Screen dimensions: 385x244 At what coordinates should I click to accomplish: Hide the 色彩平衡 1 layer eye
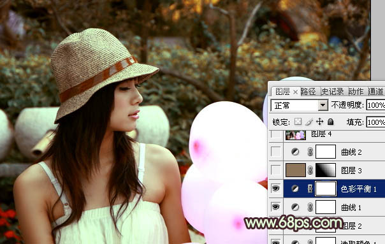click(276, 189)
